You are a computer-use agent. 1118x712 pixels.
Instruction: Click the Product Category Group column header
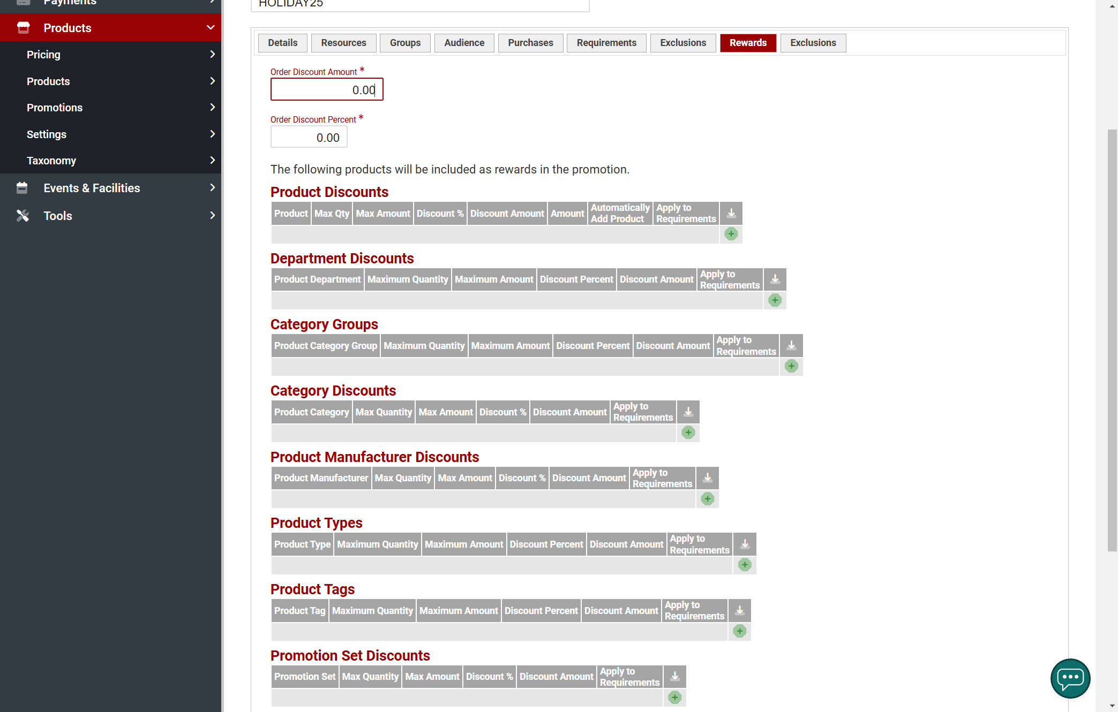click(326, 346)
